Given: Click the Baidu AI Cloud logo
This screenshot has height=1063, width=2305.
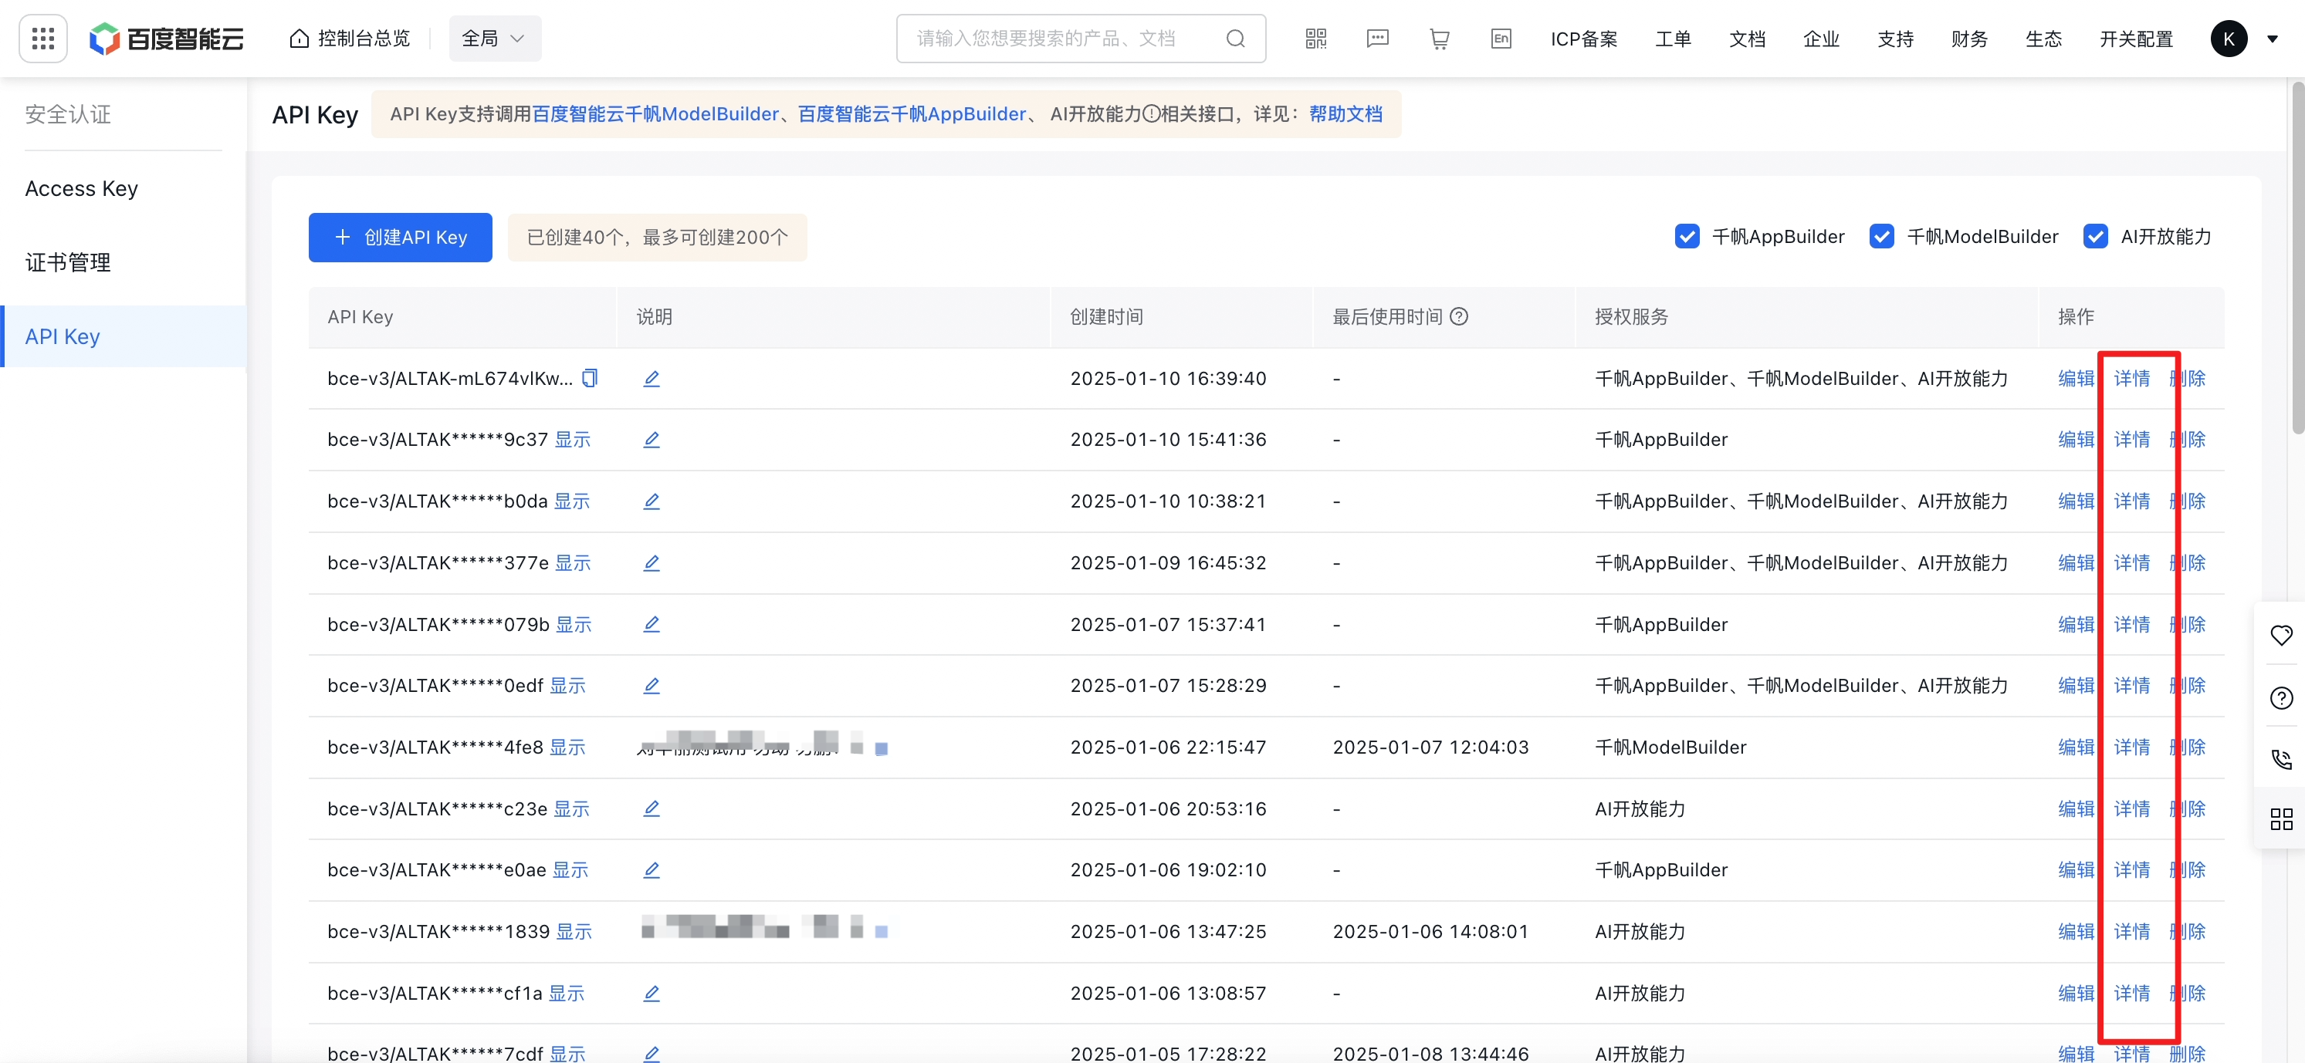Looking at the screenshot, I should (167, 39).
